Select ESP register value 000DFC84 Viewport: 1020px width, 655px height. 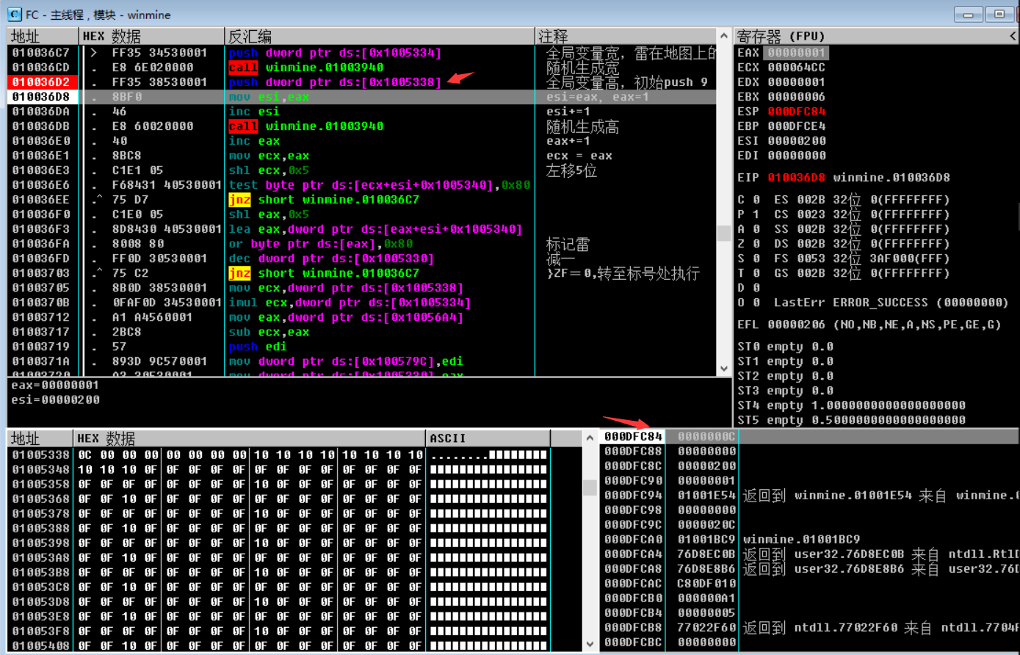(x=797, y=112)
